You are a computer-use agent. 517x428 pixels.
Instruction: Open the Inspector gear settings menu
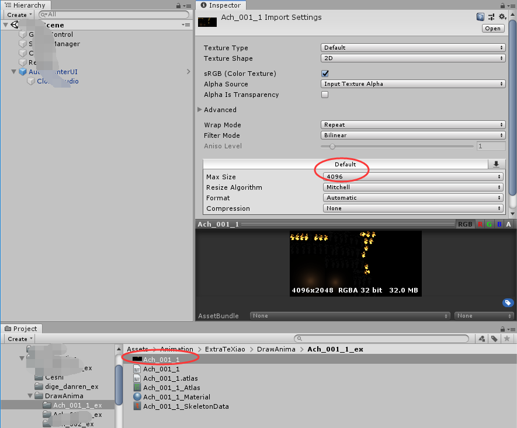[x=502, y=16]
